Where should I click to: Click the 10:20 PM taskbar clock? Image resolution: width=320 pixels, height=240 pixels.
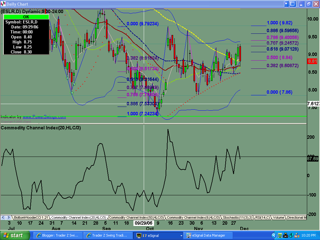pyautogui.click(x=308, y=236)
